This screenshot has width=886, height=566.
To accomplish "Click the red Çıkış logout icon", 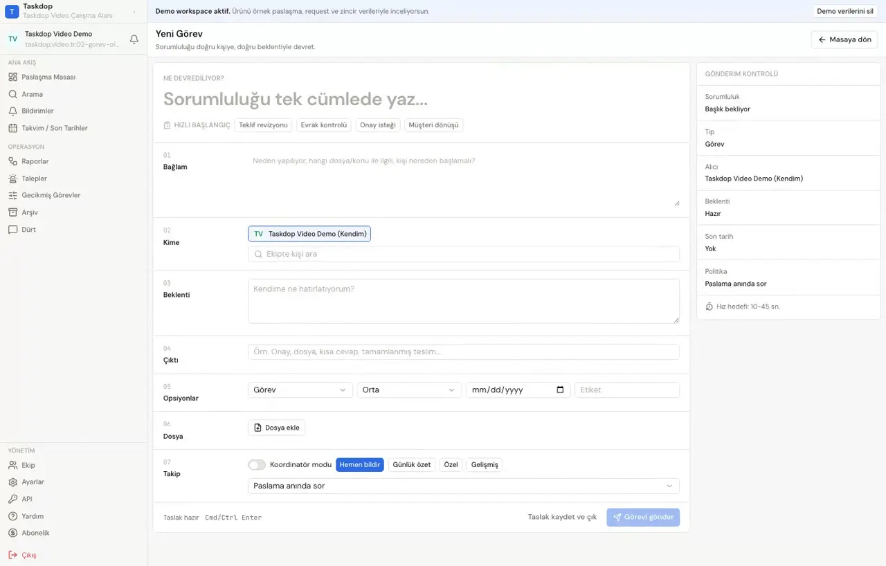I will tap(13, 555).
